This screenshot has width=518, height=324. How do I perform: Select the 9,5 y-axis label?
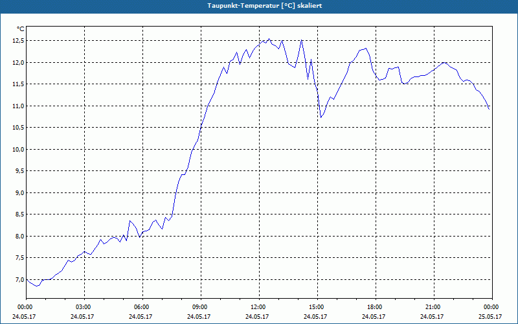tap(20, 171)
